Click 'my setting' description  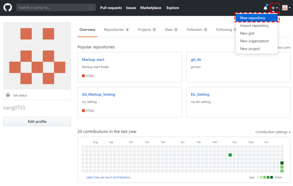89,102
